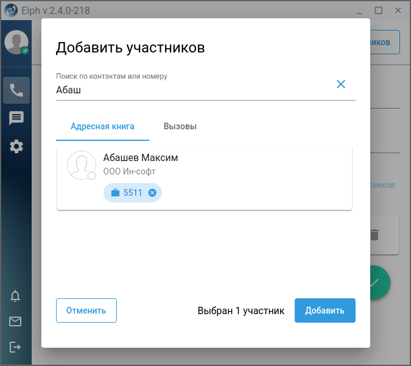Screen dimensions: 411x366
Task: Click the logout exit icon
Action: click(15, 347)
